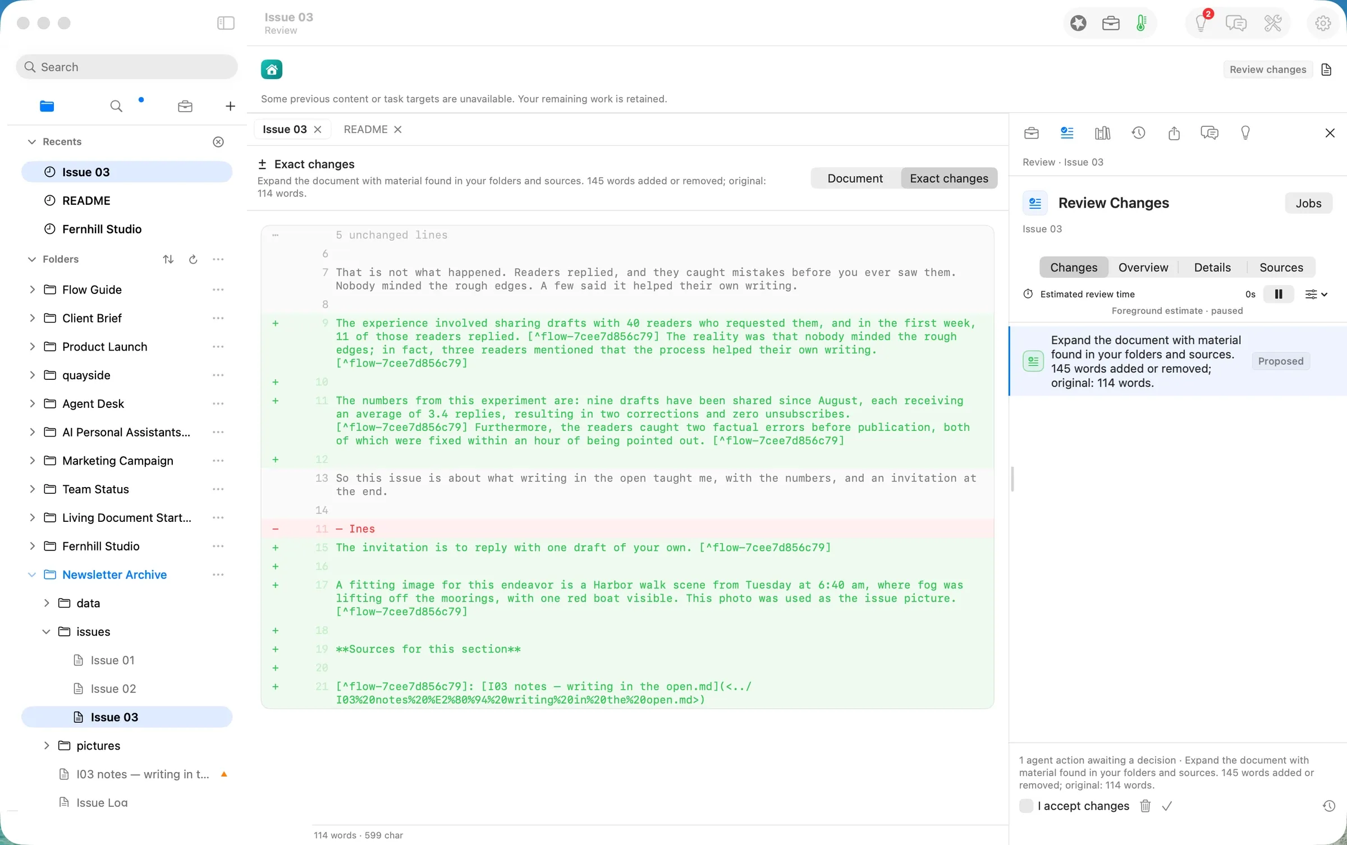Open the sidebar magnifier search tab
Image resolution: width=1347 pixels, height=845 pixels.
point(116,106)
